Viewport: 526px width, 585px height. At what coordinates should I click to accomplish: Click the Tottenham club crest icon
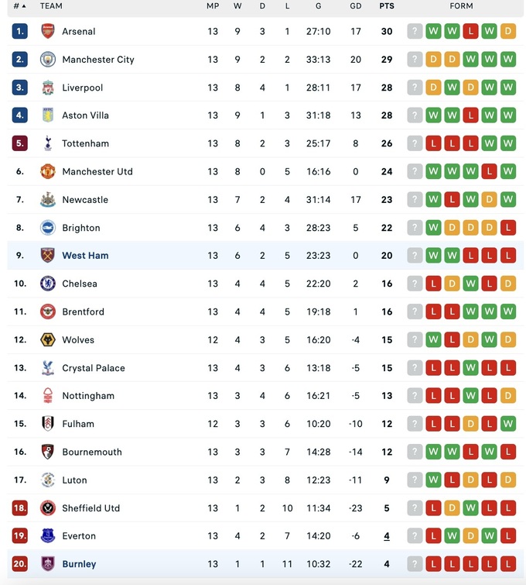(48, 143)
